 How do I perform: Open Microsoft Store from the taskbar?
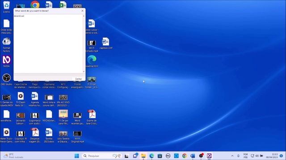(x=160, y=156)
